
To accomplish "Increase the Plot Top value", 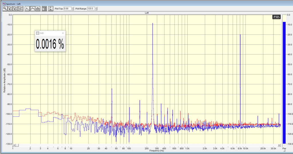I will point(73,8).
